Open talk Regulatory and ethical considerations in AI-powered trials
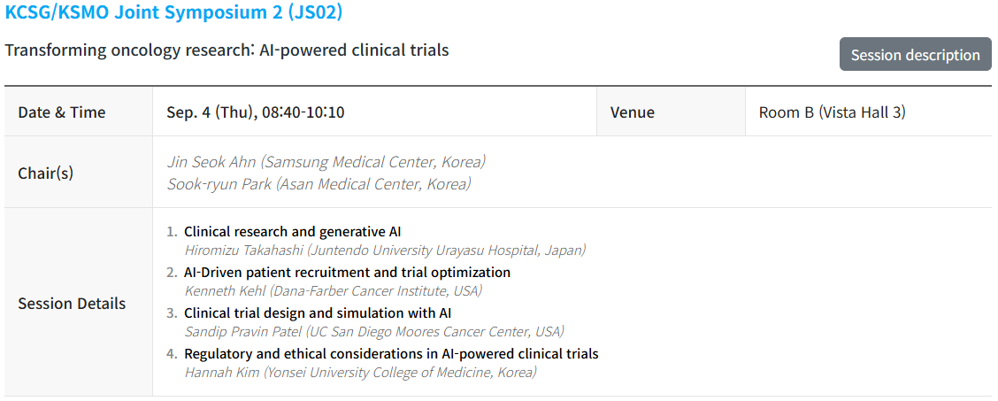 (x=391, y=354)
